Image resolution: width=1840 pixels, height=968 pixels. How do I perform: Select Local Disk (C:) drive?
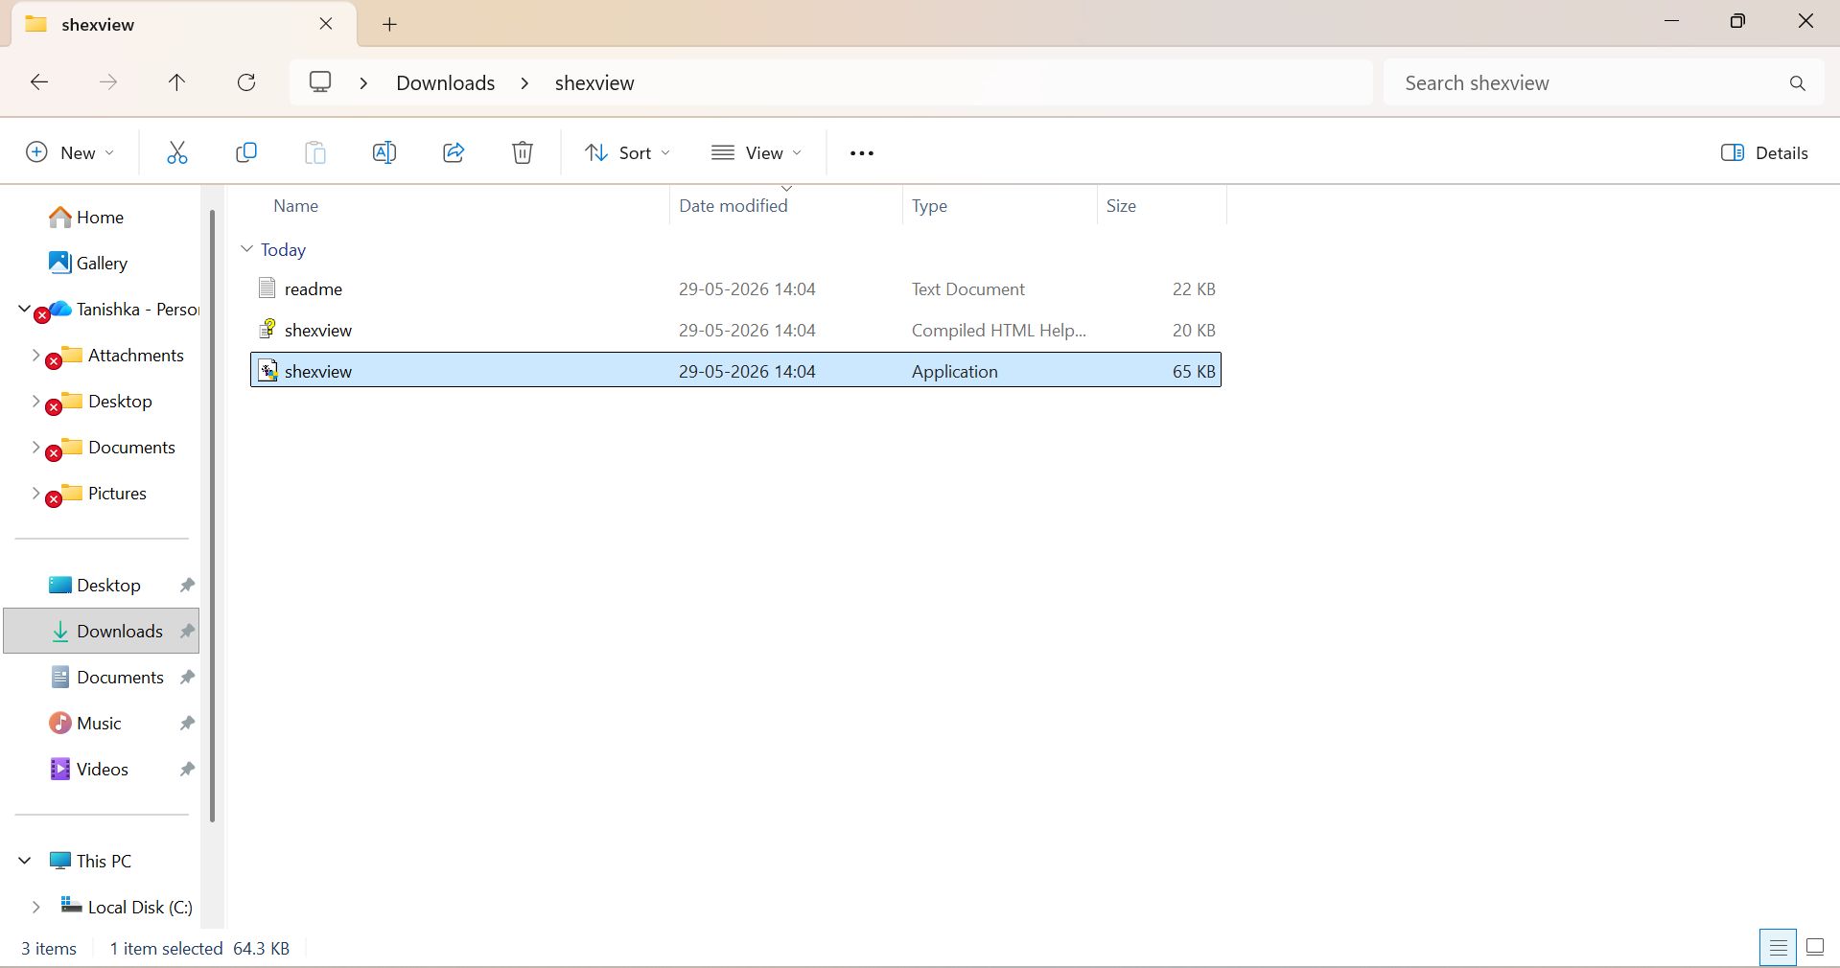click(x=127, y=908)
